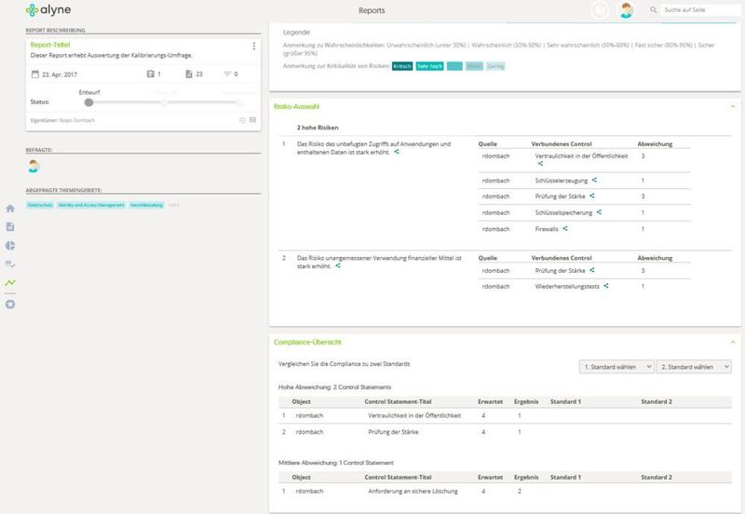Share the Schlüsselspeicherung control
The image size is (745, 514).
[599, 212]
